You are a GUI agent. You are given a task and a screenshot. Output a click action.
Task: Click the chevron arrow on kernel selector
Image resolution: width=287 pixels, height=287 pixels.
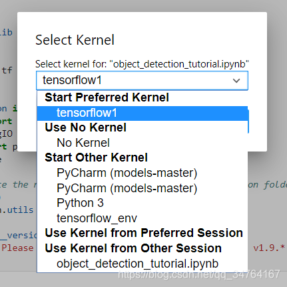[x=236, y=81]
